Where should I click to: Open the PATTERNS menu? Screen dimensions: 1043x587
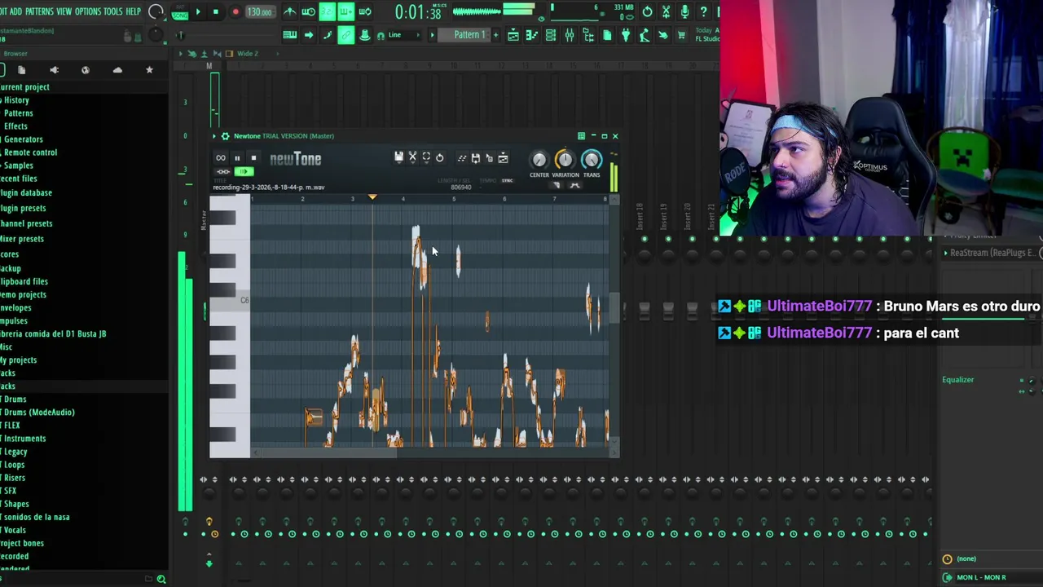(40, 11)
